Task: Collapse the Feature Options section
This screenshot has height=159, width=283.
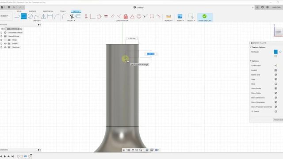Action: coord(251,47)
